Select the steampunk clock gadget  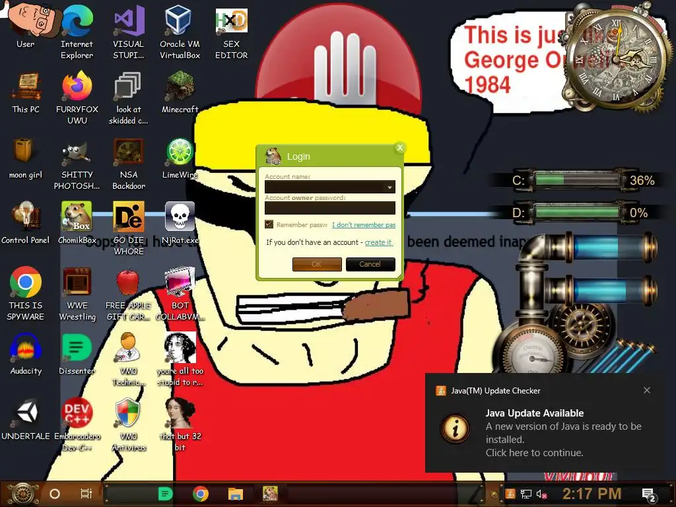click(x=617, y=57)
